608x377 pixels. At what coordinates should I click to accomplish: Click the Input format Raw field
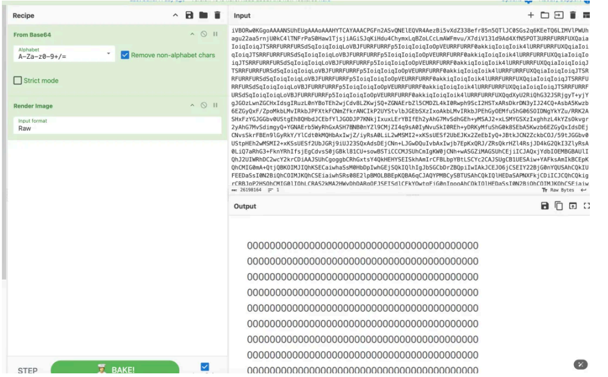(117, 125)
